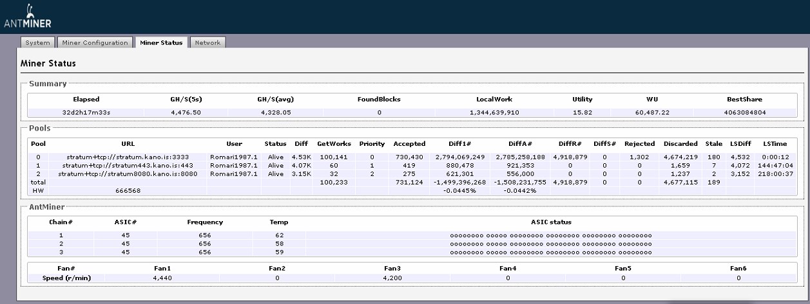Select pool URL stratum8080.kano.is:8080
810x304 pixels.
click(128, 174)
